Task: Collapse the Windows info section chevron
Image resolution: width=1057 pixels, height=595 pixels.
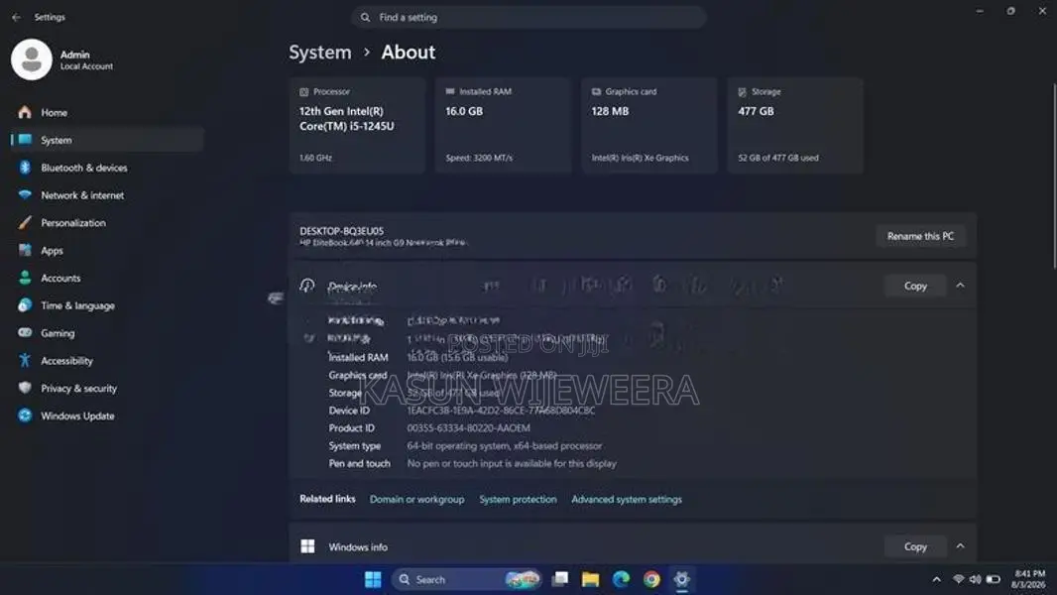Action: pyautogui.click(x=961, y=546)
